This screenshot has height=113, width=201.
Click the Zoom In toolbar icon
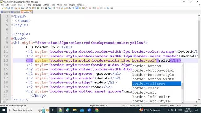coord(54,8)
